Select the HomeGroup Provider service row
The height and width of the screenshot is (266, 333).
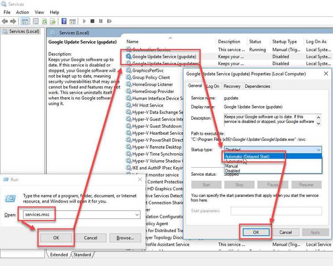[153, 91]
